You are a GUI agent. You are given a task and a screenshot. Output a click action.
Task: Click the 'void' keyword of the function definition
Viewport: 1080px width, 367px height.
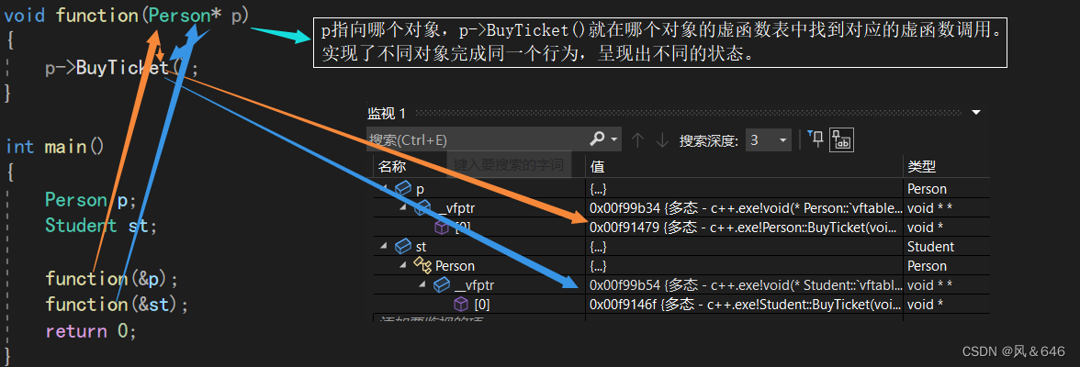[26, 16]
